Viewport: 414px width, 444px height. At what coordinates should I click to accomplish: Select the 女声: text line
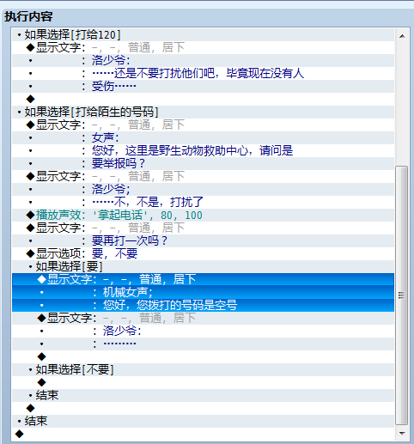[x=203, y=137]
